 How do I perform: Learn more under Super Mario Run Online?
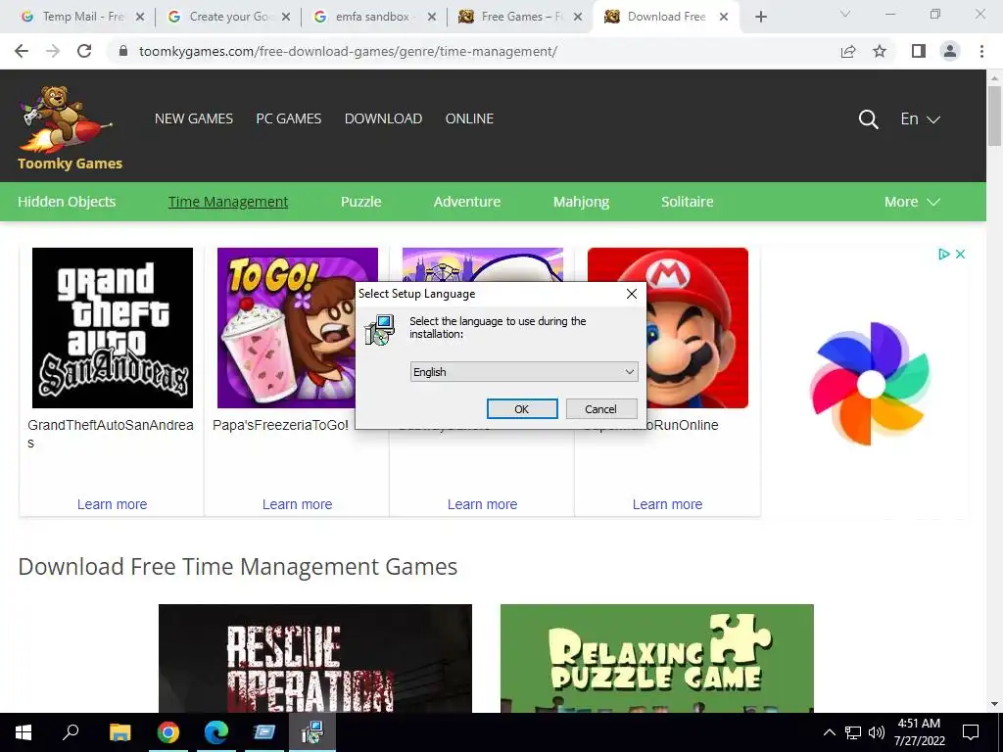[667, 504]
